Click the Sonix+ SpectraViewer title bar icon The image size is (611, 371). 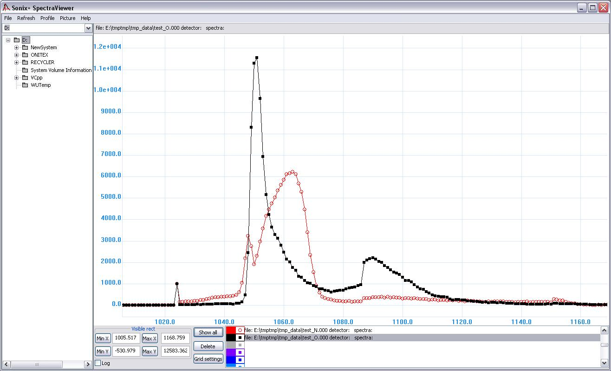6,7
